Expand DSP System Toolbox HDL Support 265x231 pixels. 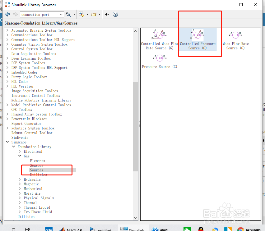[x=7, y=68]
